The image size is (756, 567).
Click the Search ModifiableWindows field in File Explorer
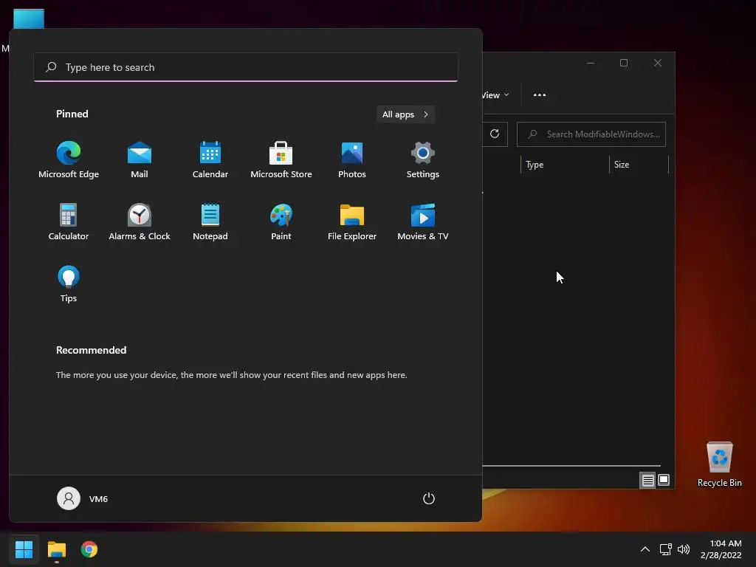(591, 134)
